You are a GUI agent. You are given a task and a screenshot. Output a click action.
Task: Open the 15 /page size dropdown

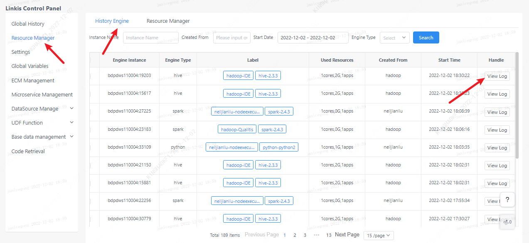click(x=378, y=235)
